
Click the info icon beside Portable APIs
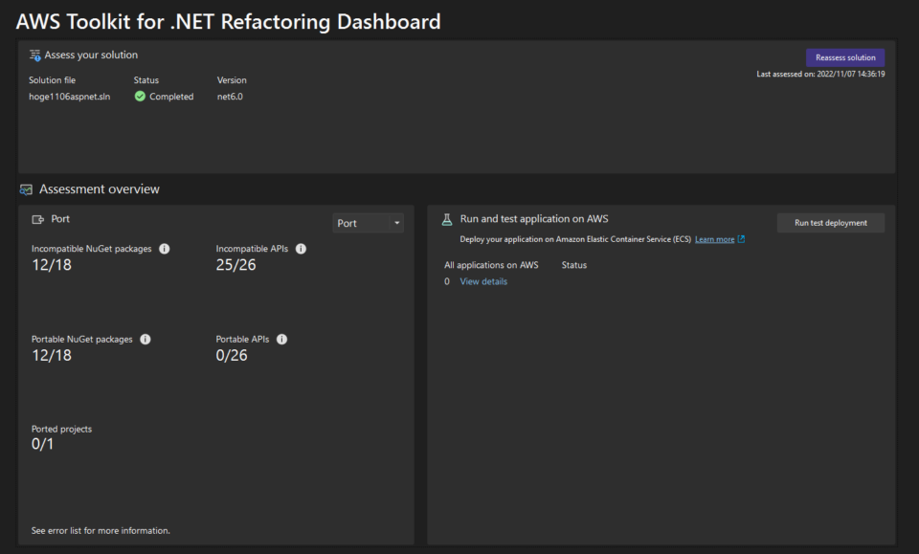(281, 339)
